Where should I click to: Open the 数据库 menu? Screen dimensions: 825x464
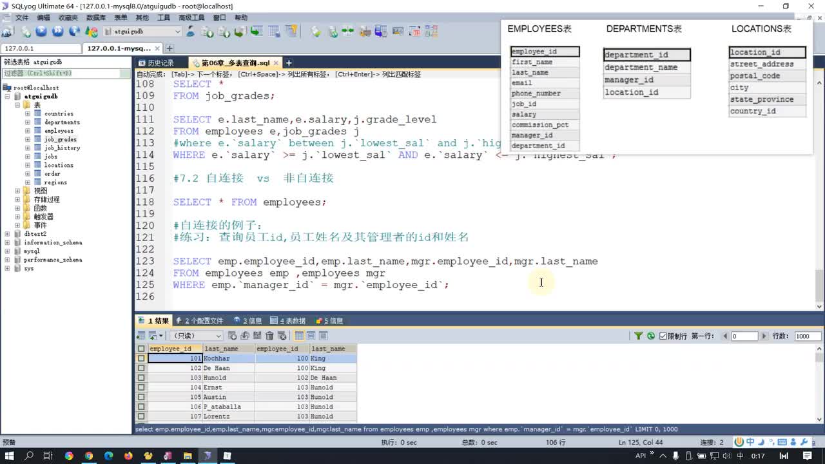(x=96, y=17)
